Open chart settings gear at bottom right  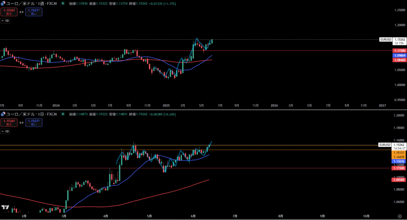coord(400,216)
